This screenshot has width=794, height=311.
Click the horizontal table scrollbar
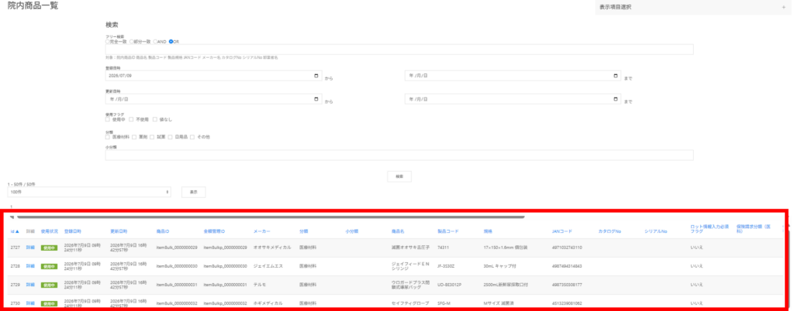coord(271,217)
